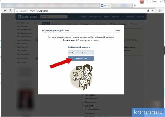Screen dimensions: 165x117
Task: Focus the Мобильный телефон input field
Action: pos(81,52)
